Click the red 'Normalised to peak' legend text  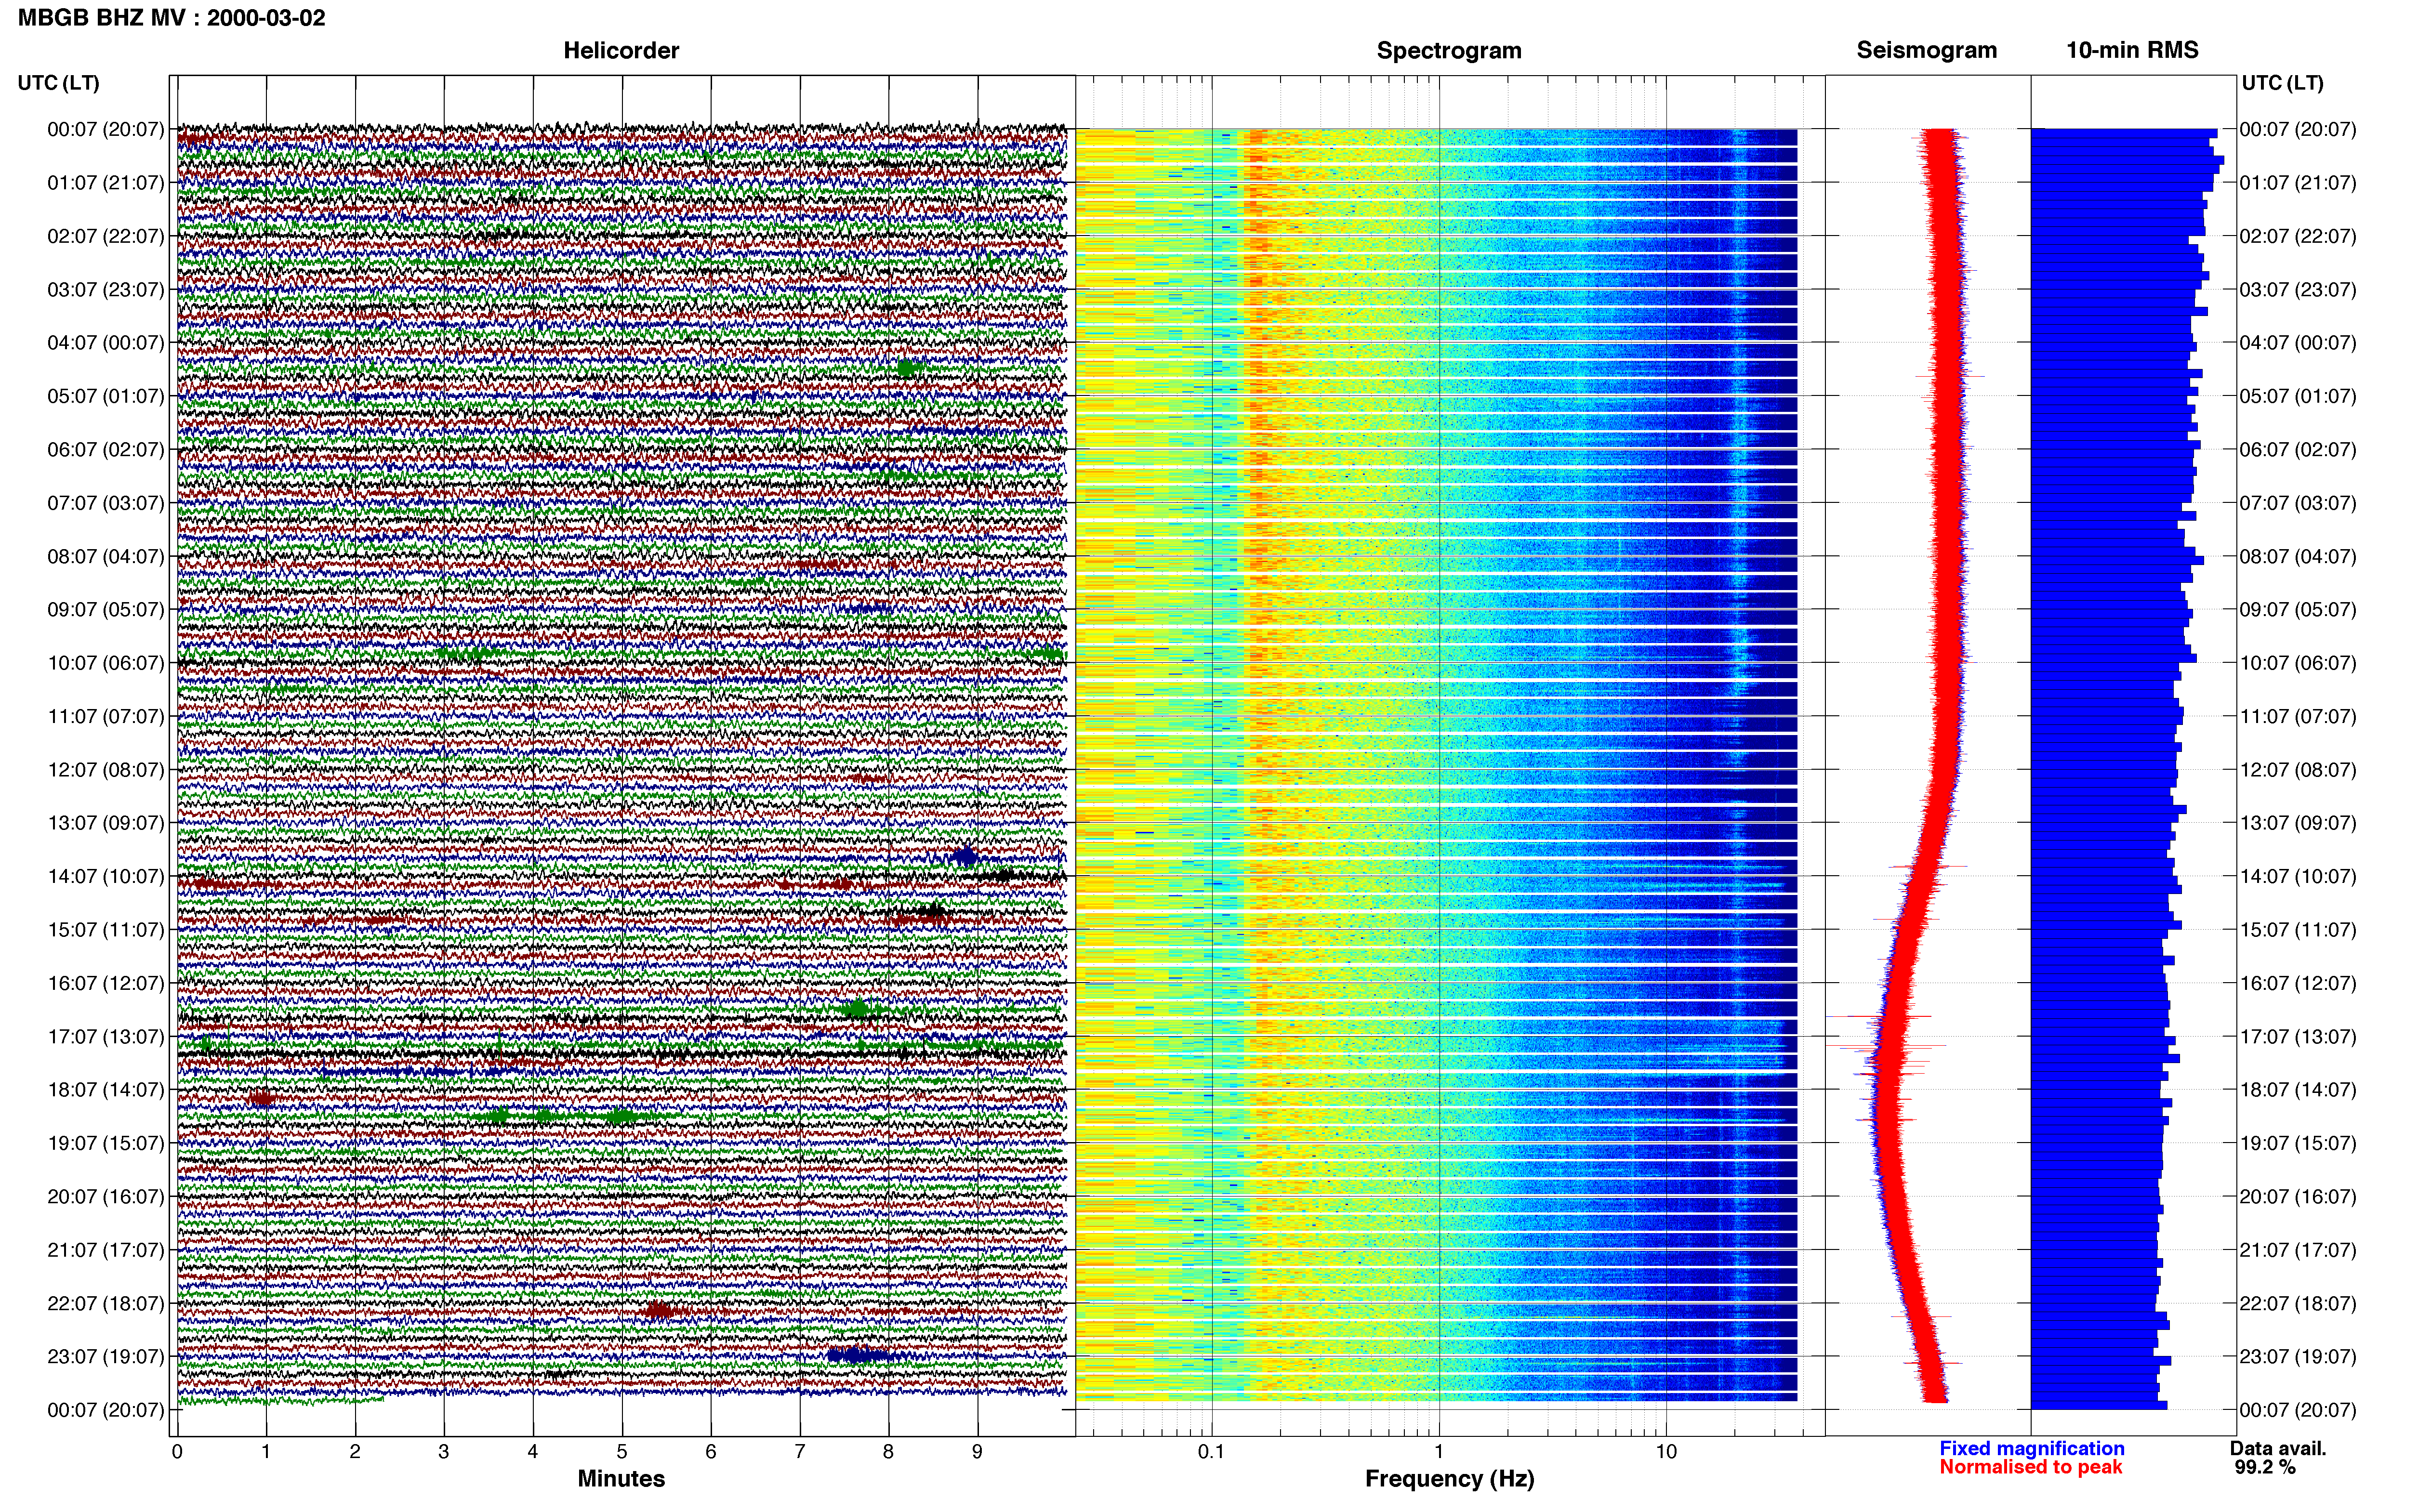point(2031,1468)
